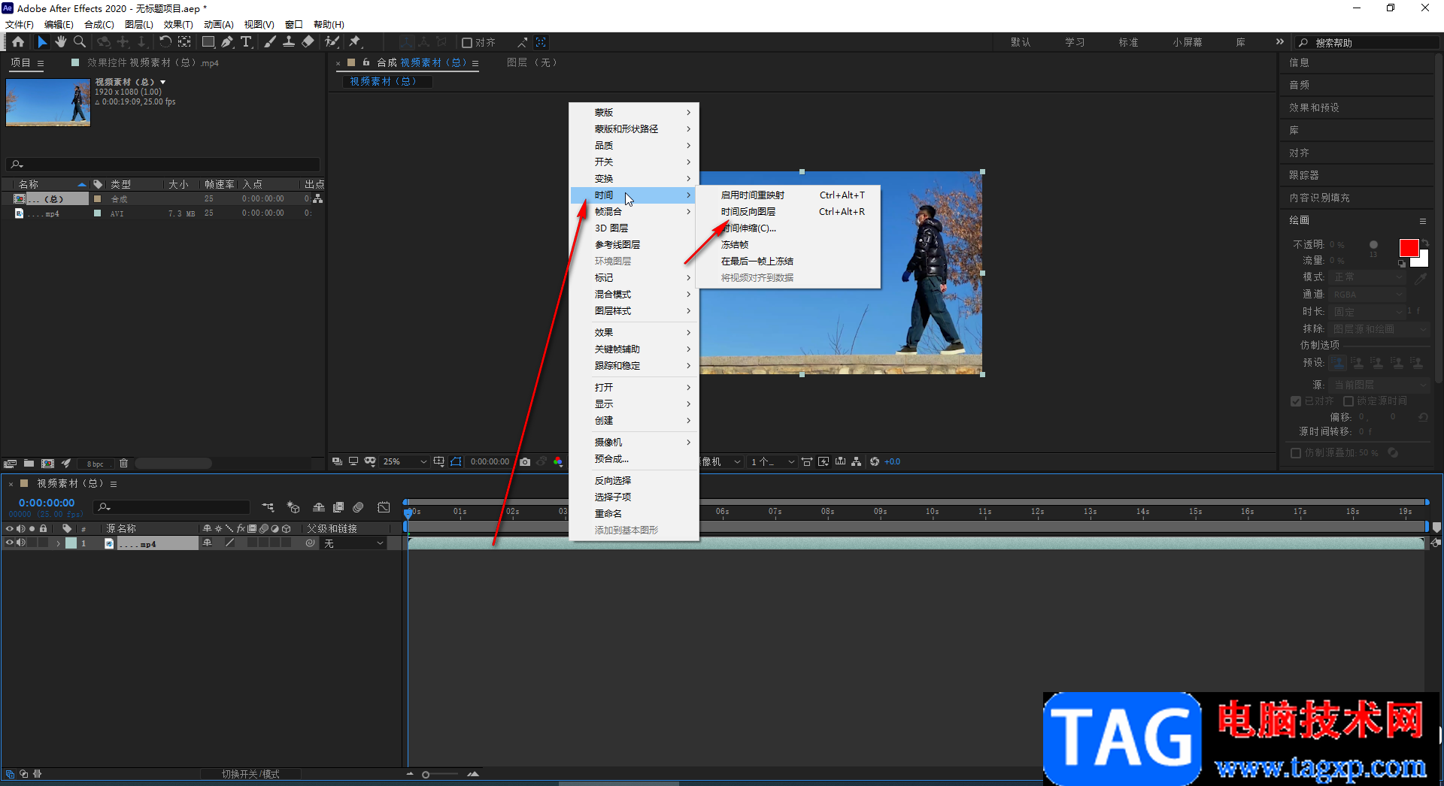This screenshot has height=786, width=1444.
Task: Select the Brush tool
Action: pyautogui.click(x=270, y=42)
